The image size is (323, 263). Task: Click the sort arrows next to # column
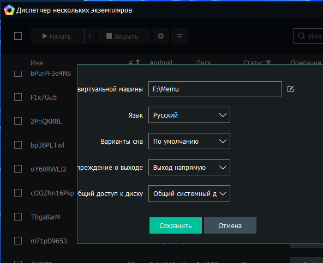click(x=137, y=62)
